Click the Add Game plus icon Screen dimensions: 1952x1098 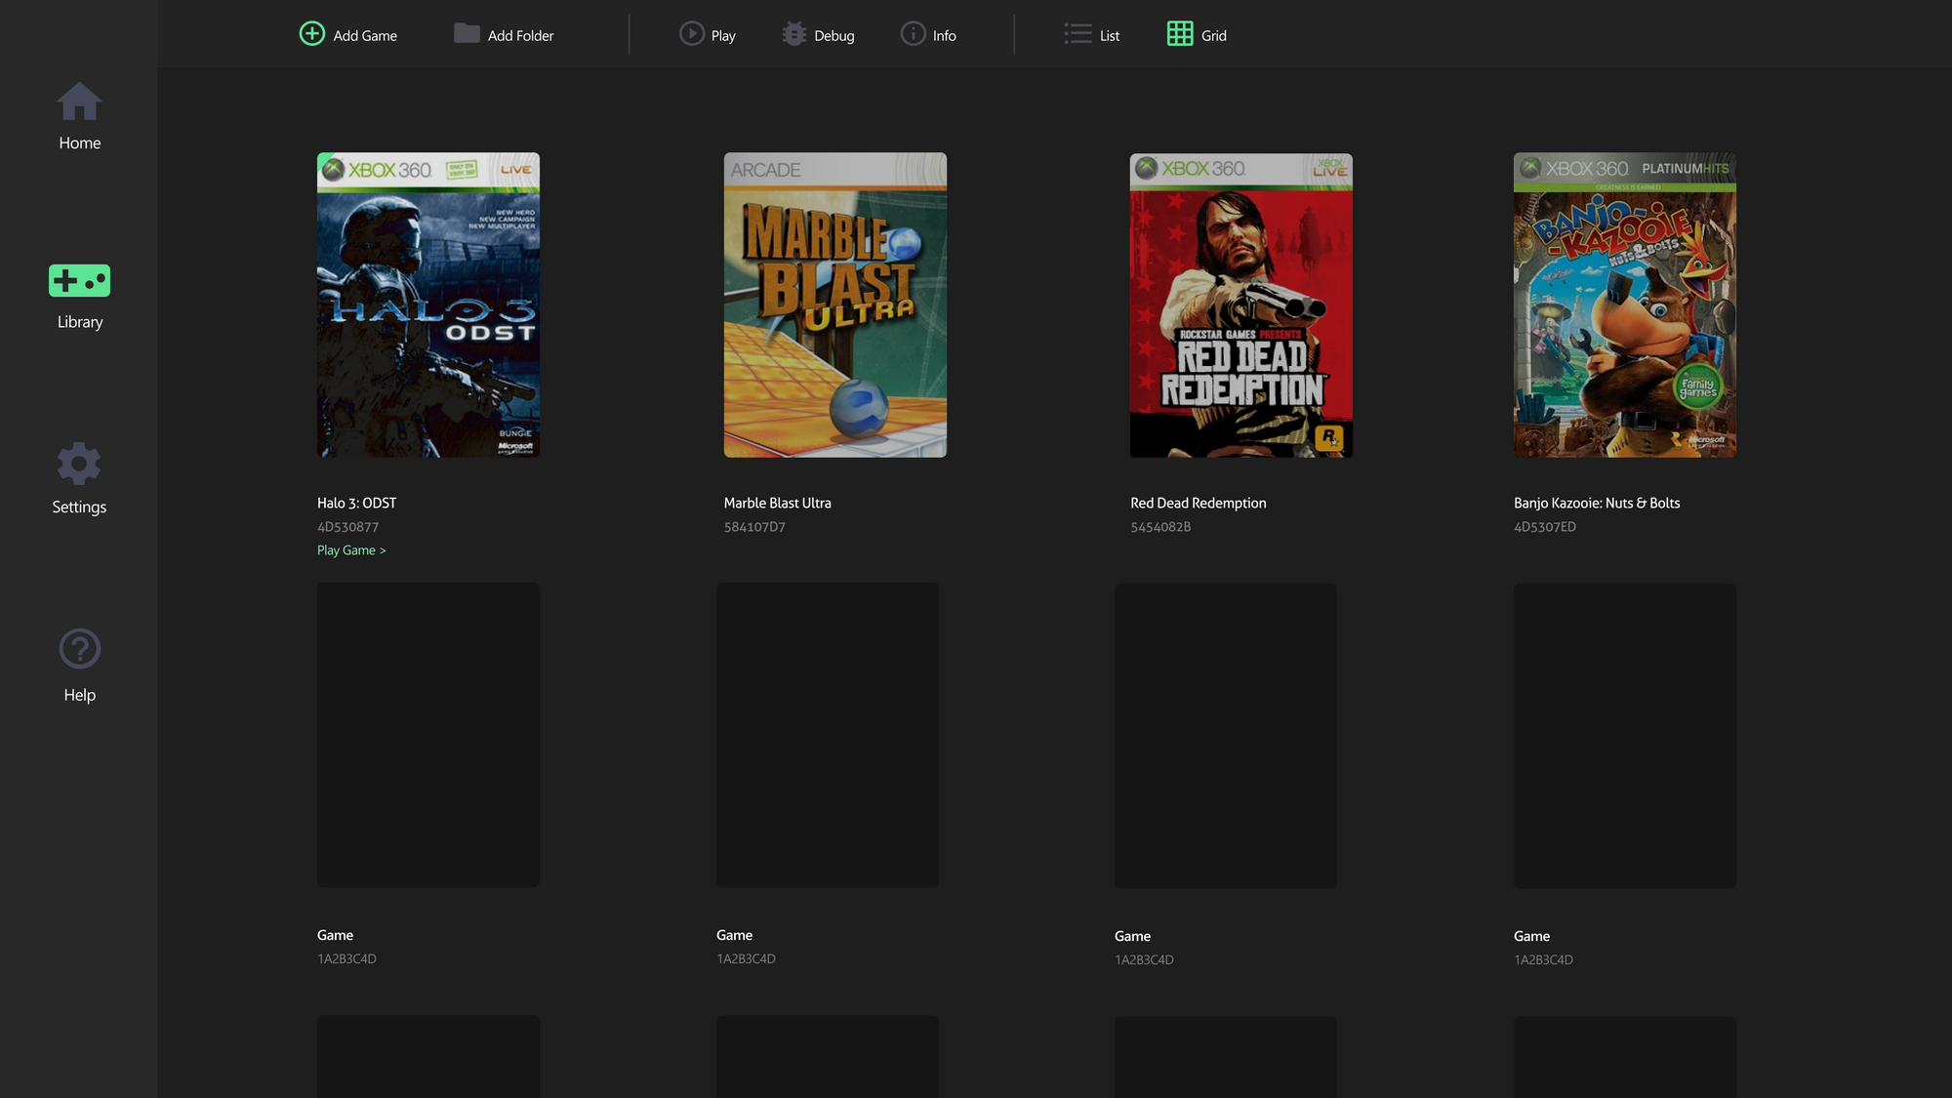coord(311,34)
